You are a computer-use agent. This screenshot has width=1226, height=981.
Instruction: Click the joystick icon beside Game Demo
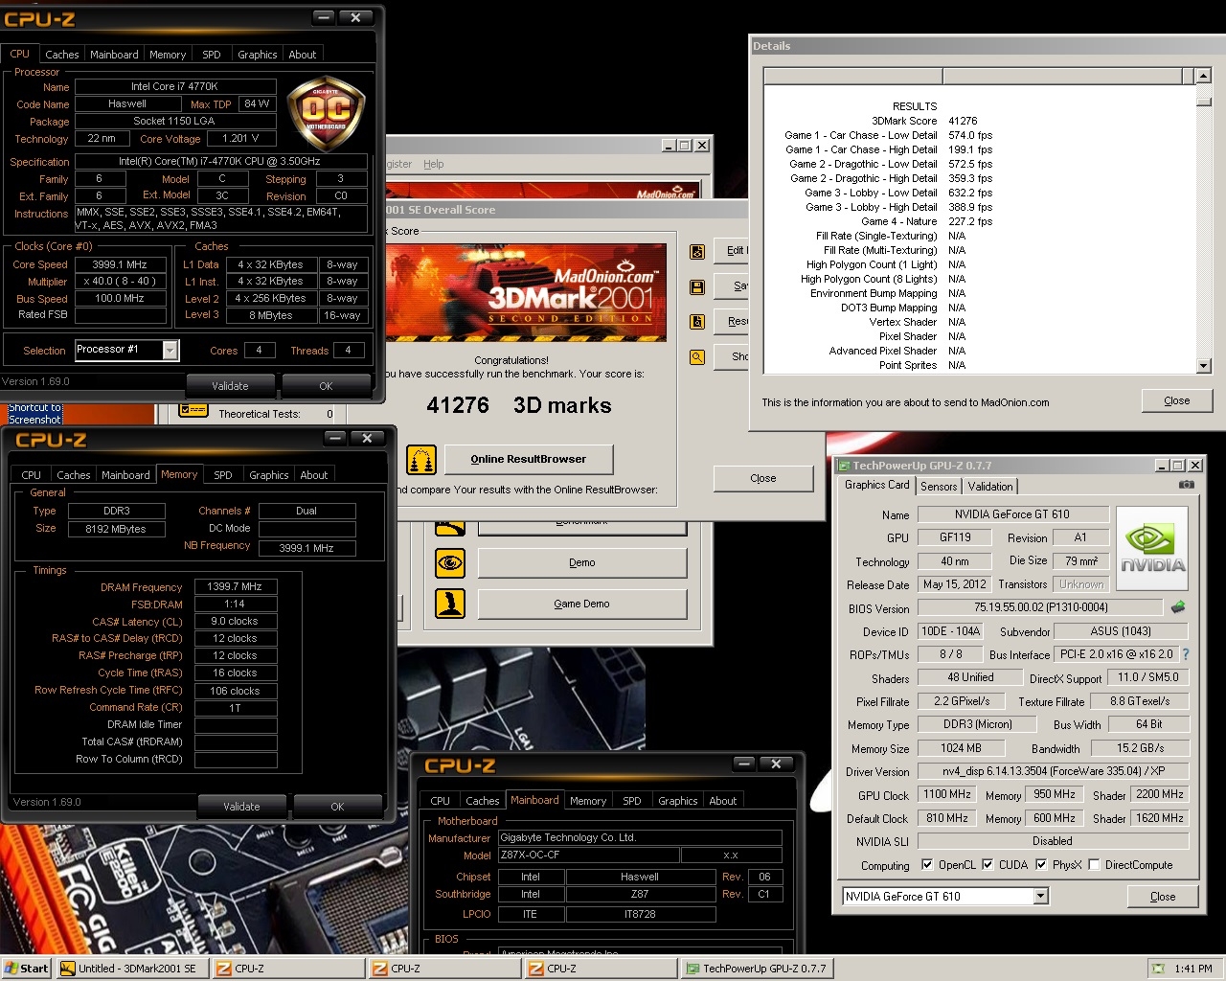(x=450, y=604)
